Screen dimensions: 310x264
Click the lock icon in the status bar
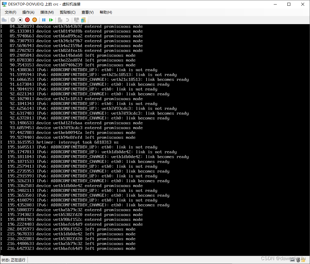pos(303,260)
